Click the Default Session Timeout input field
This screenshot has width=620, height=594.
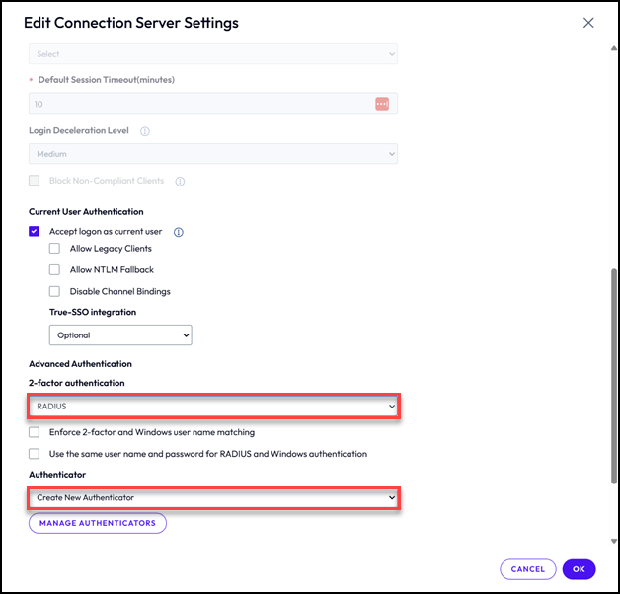197,104
